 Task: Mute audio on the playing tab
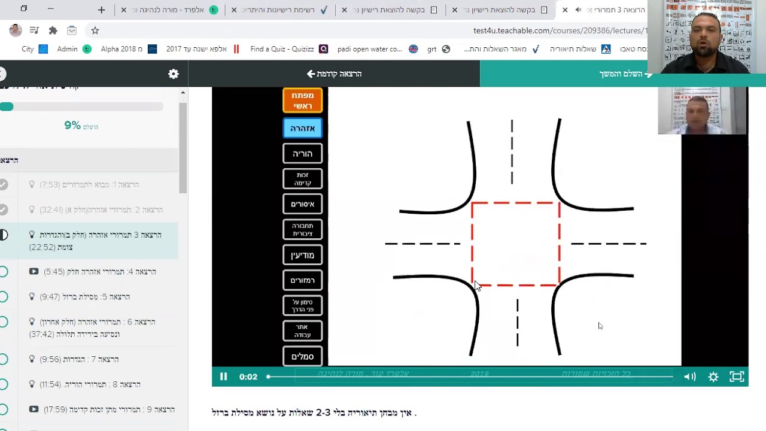[578, 10]
